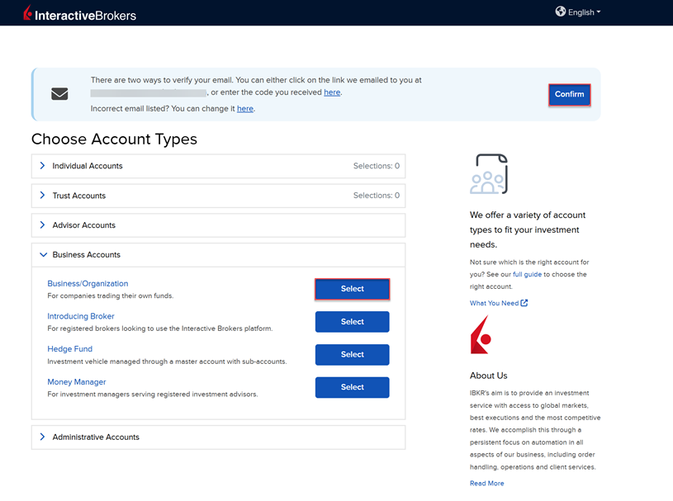673x501 pixels.
Task: Select the Hedge Fund account
Action: (x=352, y=355)
